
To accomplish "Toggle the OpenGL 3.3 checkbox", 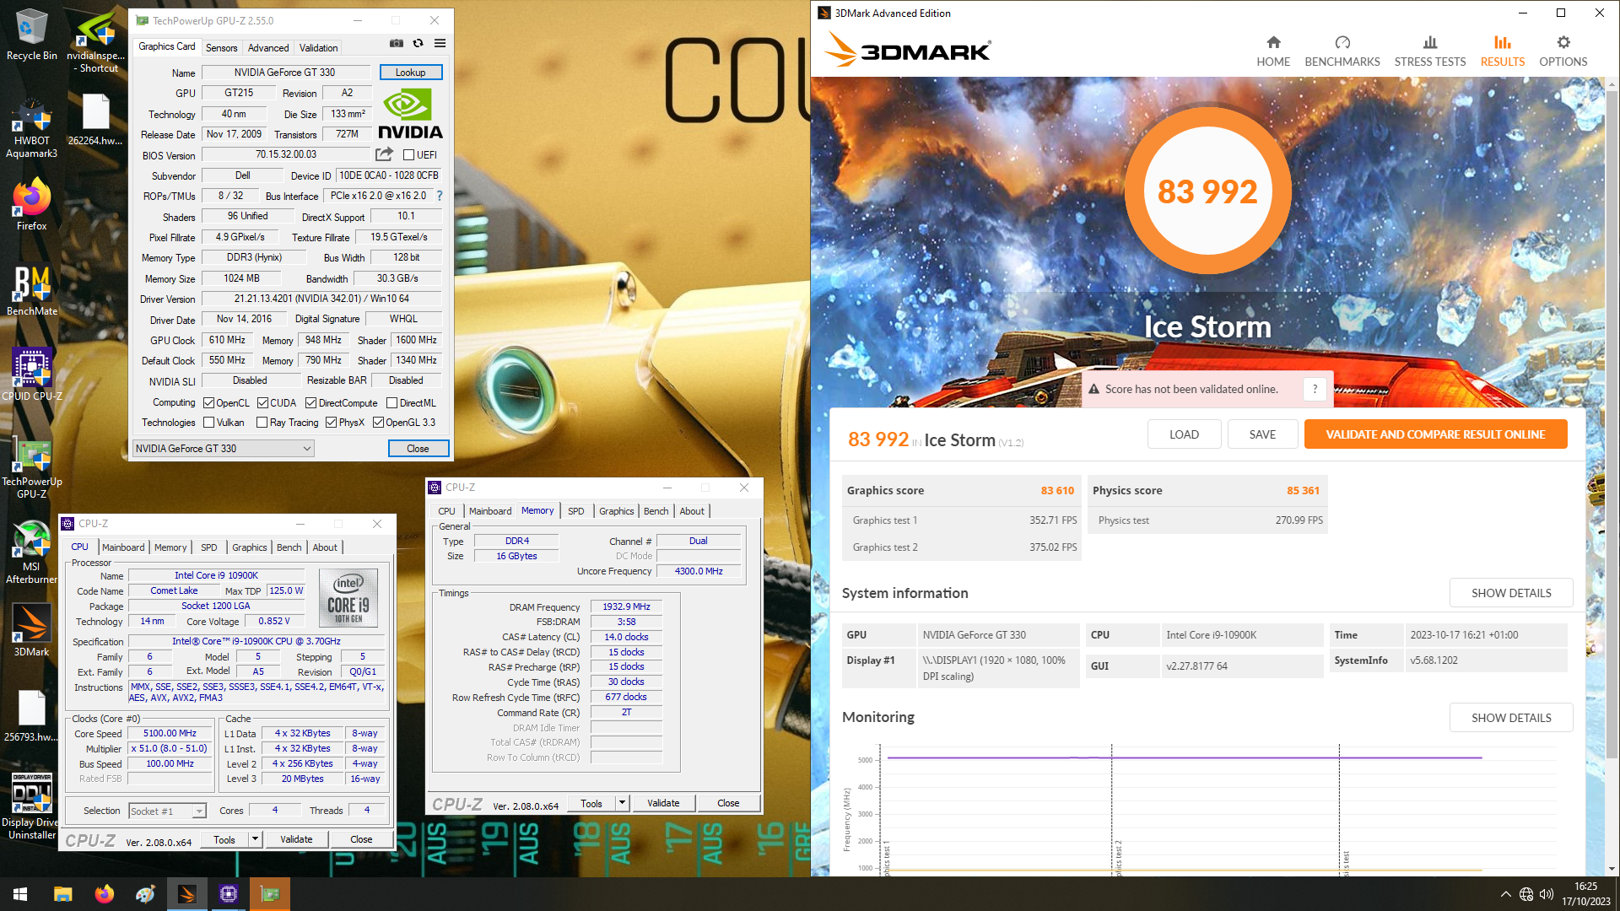I will (x=378, y=423).
